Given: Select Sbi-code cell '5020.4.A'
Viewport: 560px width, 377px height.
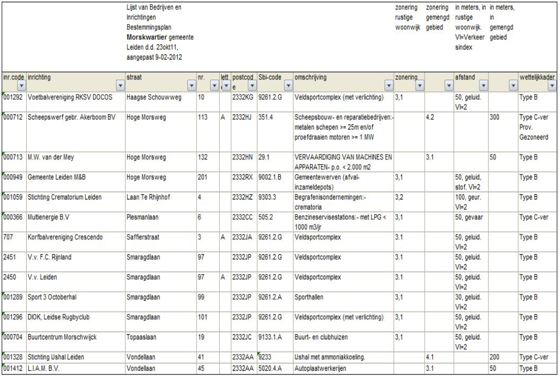Looking at the screenshot, I should [x=275, y=369].
